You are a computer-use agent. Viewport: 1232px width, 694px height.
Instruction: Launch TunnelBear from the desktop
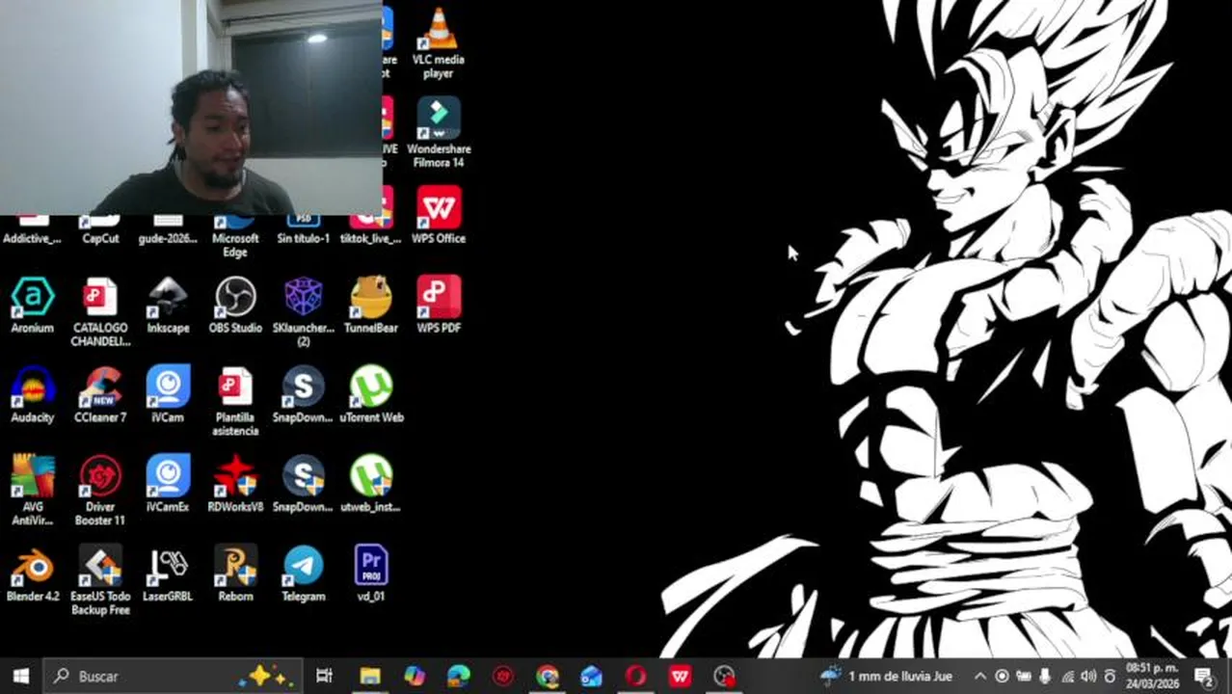[371, 305]
